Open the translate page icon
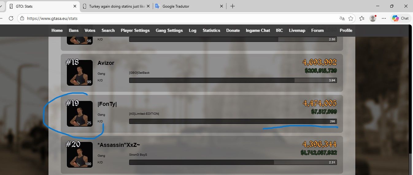413x175 pixels. click(x=342, y=18)
